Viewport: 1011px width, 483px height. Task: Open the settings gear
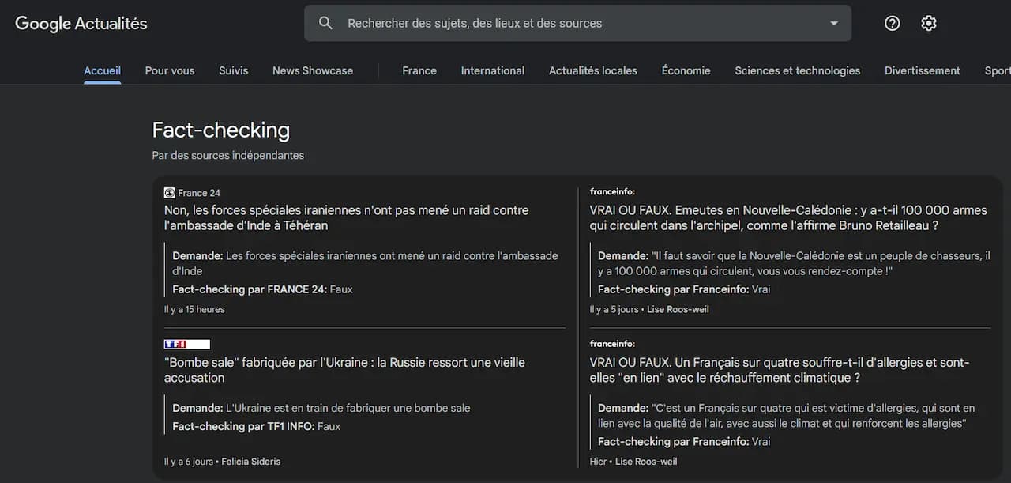(928, 23)
